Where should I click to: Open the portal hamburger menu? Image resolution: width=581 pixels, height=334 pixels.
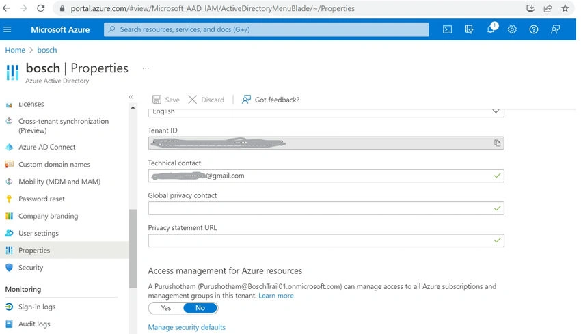pyautogui.click(x=8, y=29)
